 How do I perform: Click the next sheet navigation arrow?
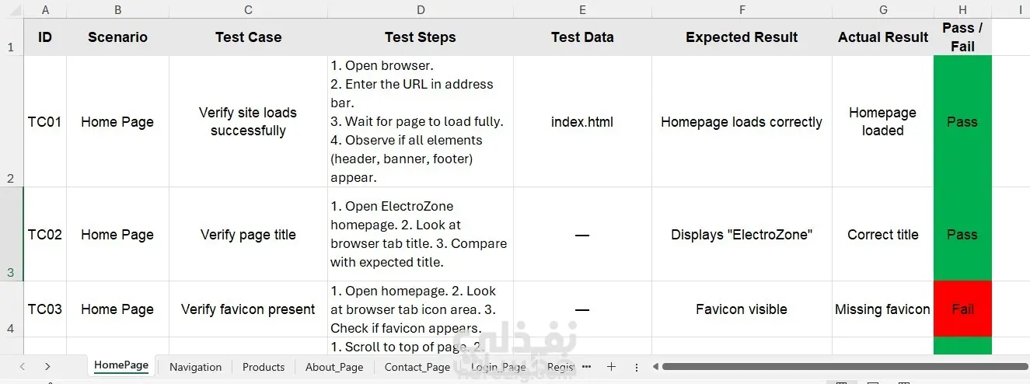pos(47,367)
